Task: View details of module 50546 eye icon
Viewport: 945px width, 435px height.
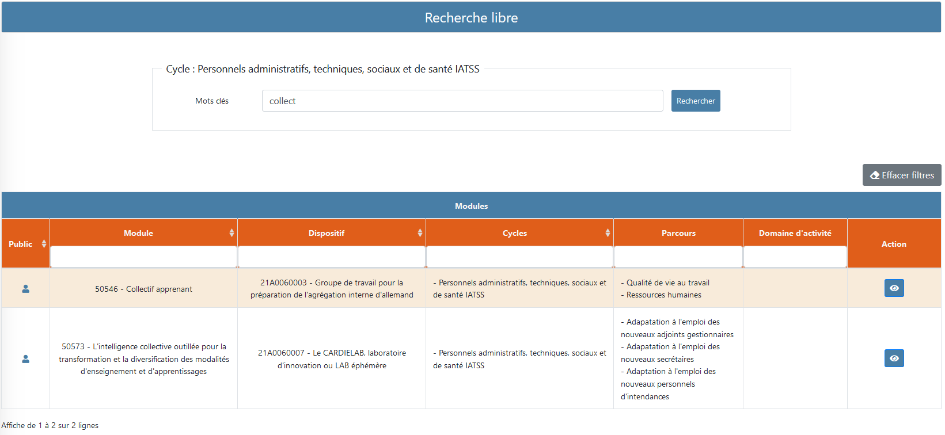Action: point(894,288)
